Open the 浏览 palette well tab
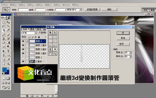 point(146,10)
